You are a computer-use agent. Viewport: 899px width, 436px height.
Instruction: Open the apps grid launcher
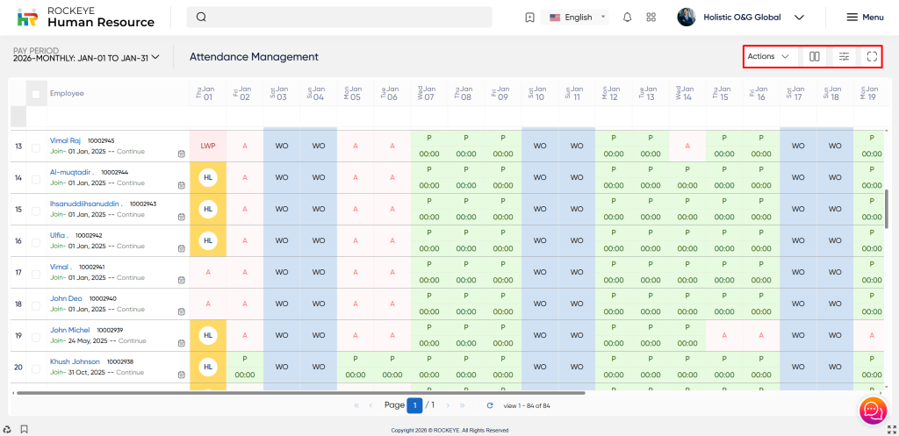(x=651, y=18)
